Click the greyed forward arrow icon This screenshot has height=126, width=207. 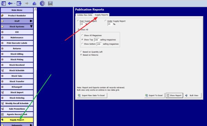point(27,3)
